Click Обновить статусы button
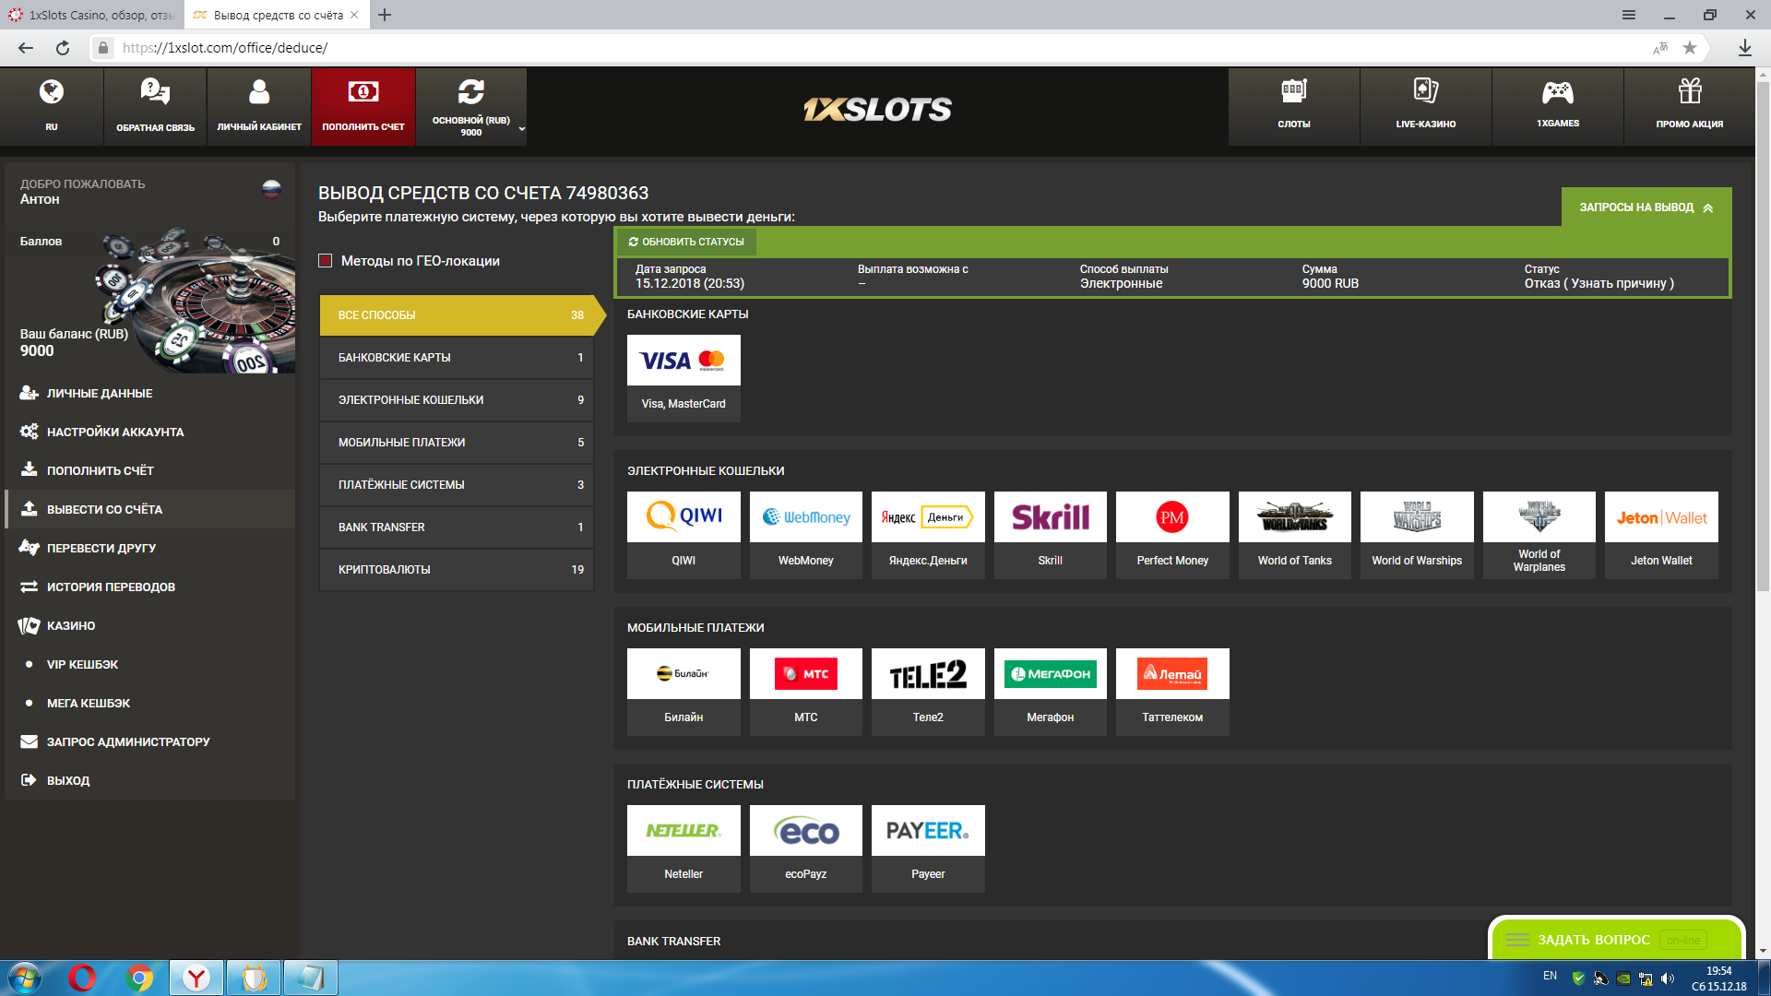Viewport: 1771px width, 996px height. coord(686,242)
